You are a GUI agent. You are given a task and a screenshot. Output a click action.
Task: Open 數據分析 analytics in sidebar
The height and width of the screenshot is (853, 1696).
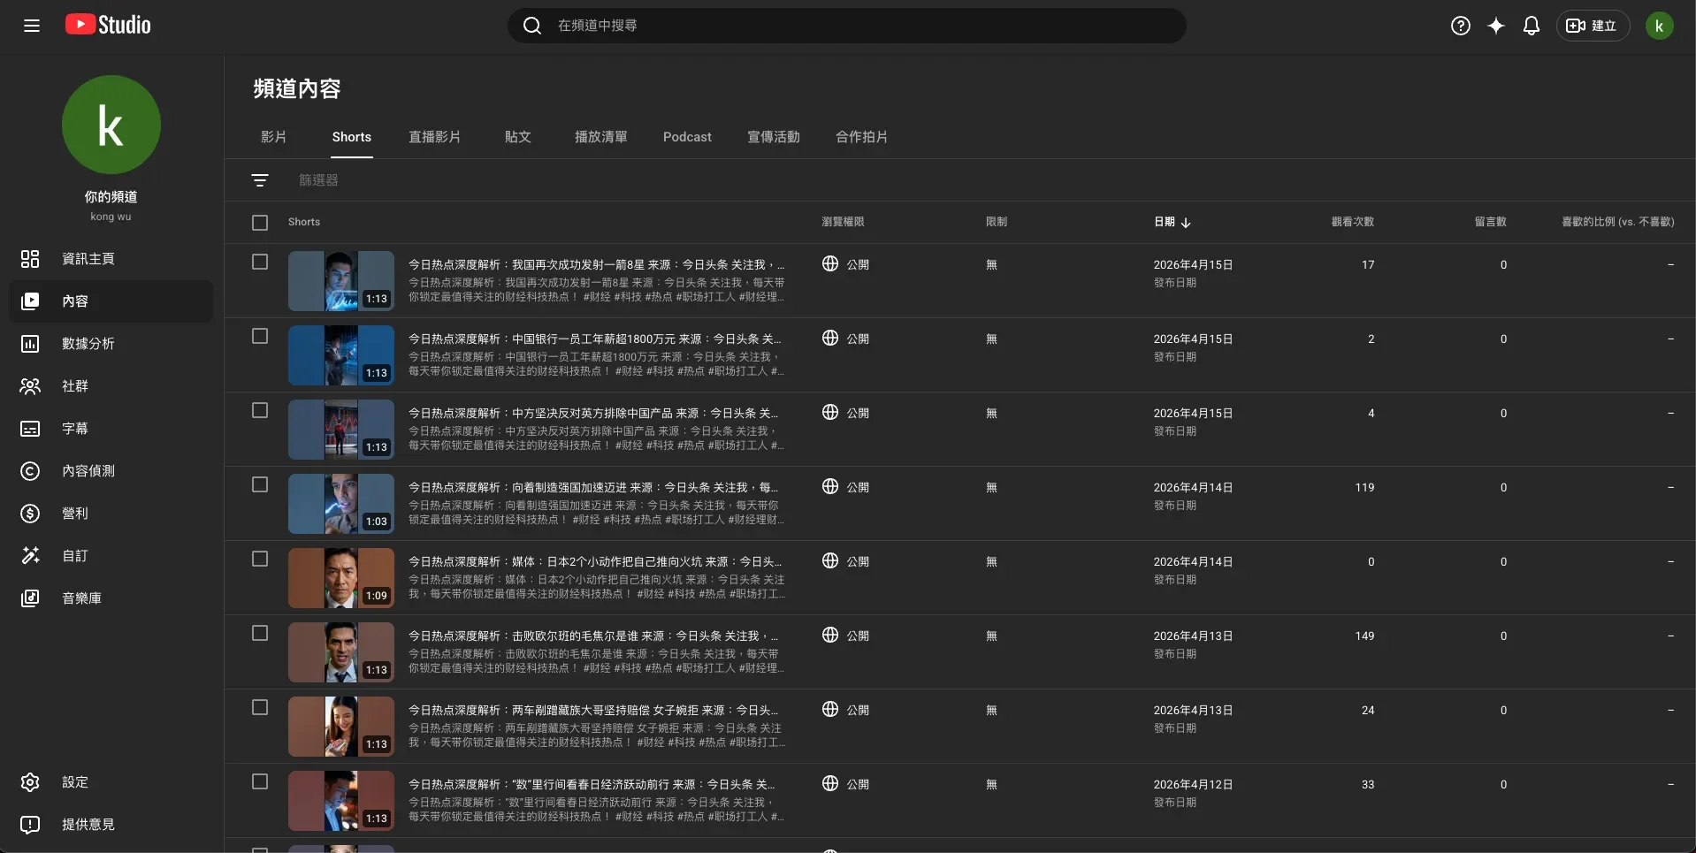tap(111, 344)
